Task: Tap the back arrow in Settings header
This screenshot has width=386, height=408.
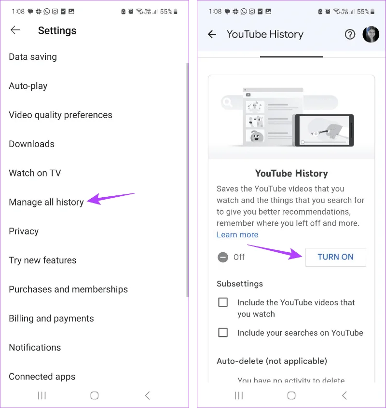Action: click(15, 30)
